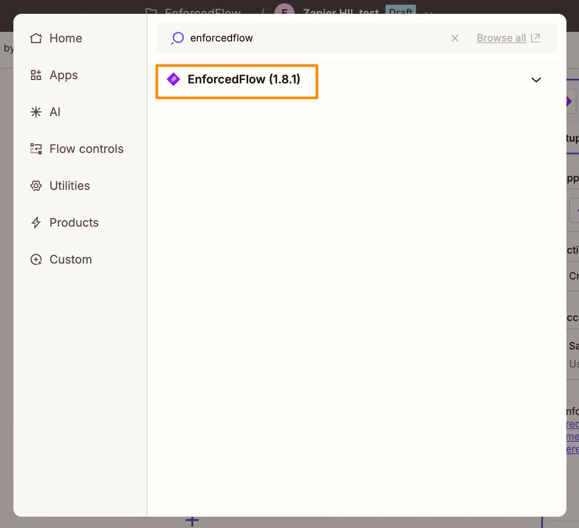Viewport: 579px width, 528px height.
Task: Click the Draft status badge
Action: (x=400, y=10)
